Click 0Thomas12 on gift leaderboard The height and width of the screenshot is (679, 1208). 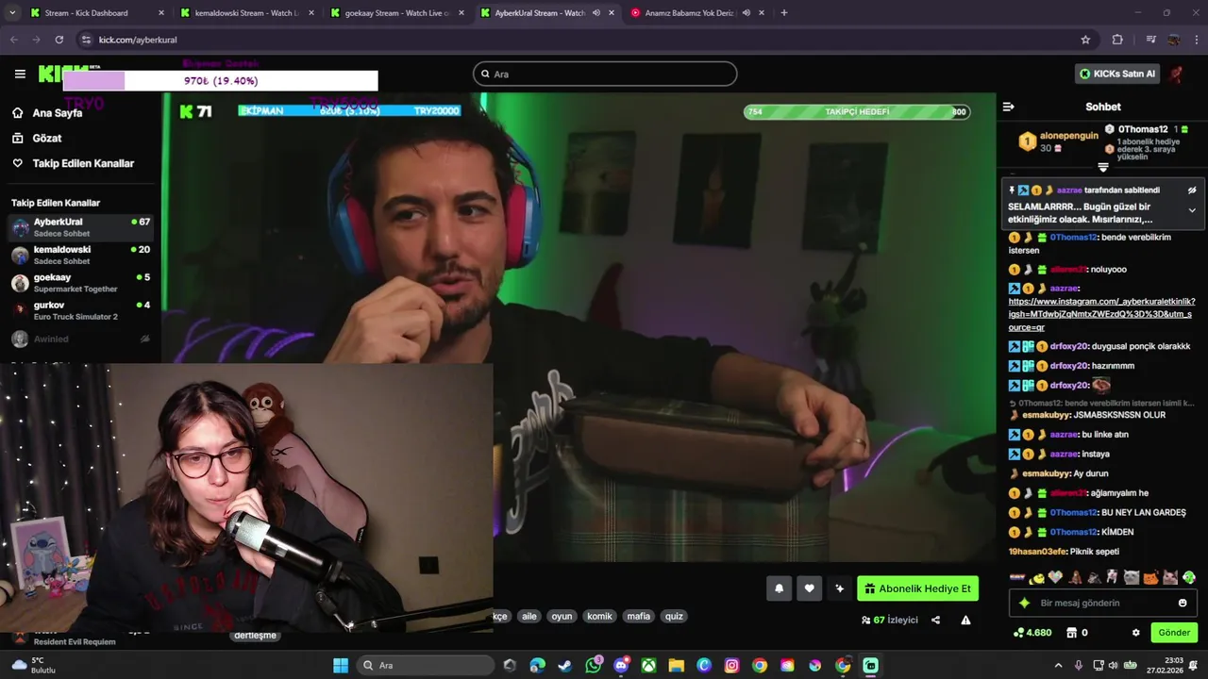1142,129
